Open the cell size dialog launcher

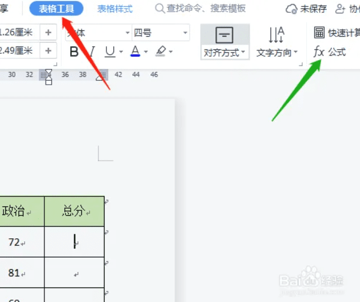(x=55, y=64)
